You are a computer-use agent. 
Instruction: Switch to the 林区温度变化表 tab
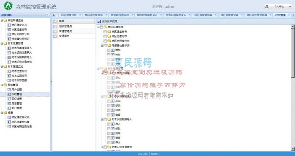(x=205, y=15)
